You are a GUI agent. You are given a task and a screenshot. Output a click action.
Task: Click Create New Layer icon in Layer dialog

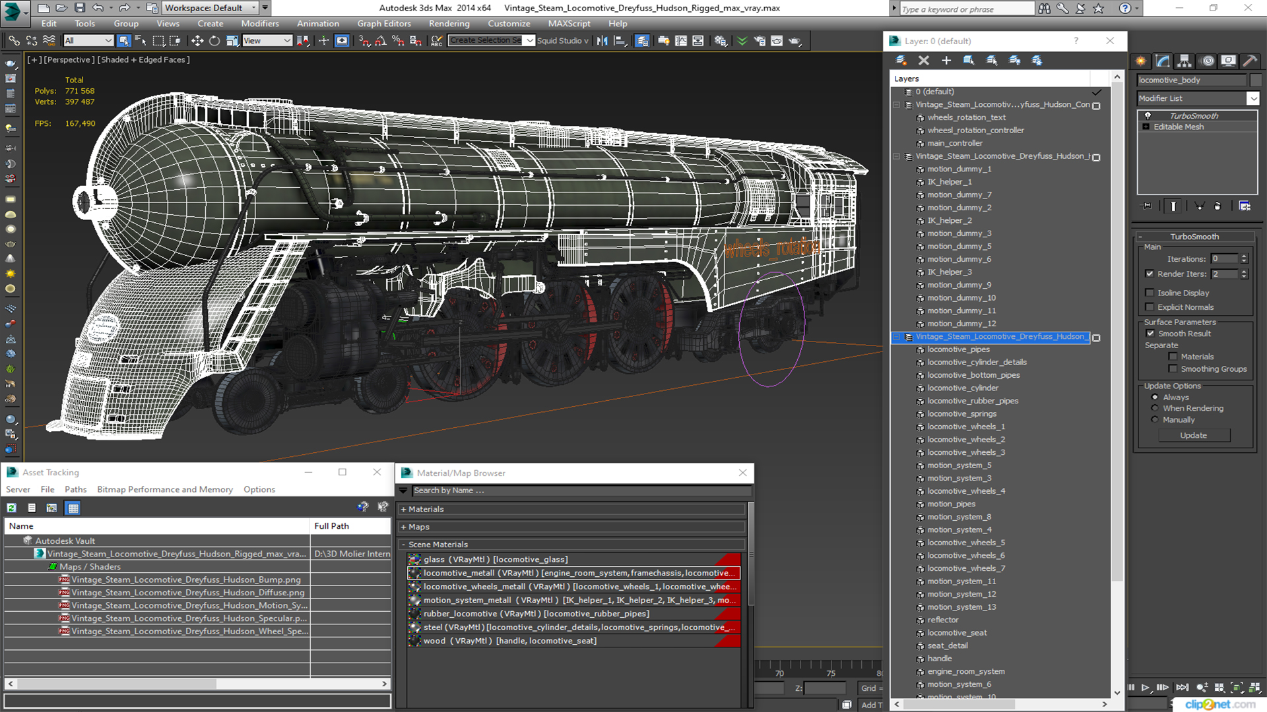[x=901, y=61]
